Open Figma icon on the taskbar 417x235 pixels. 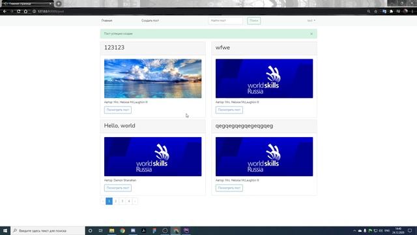tap(154, 230)
